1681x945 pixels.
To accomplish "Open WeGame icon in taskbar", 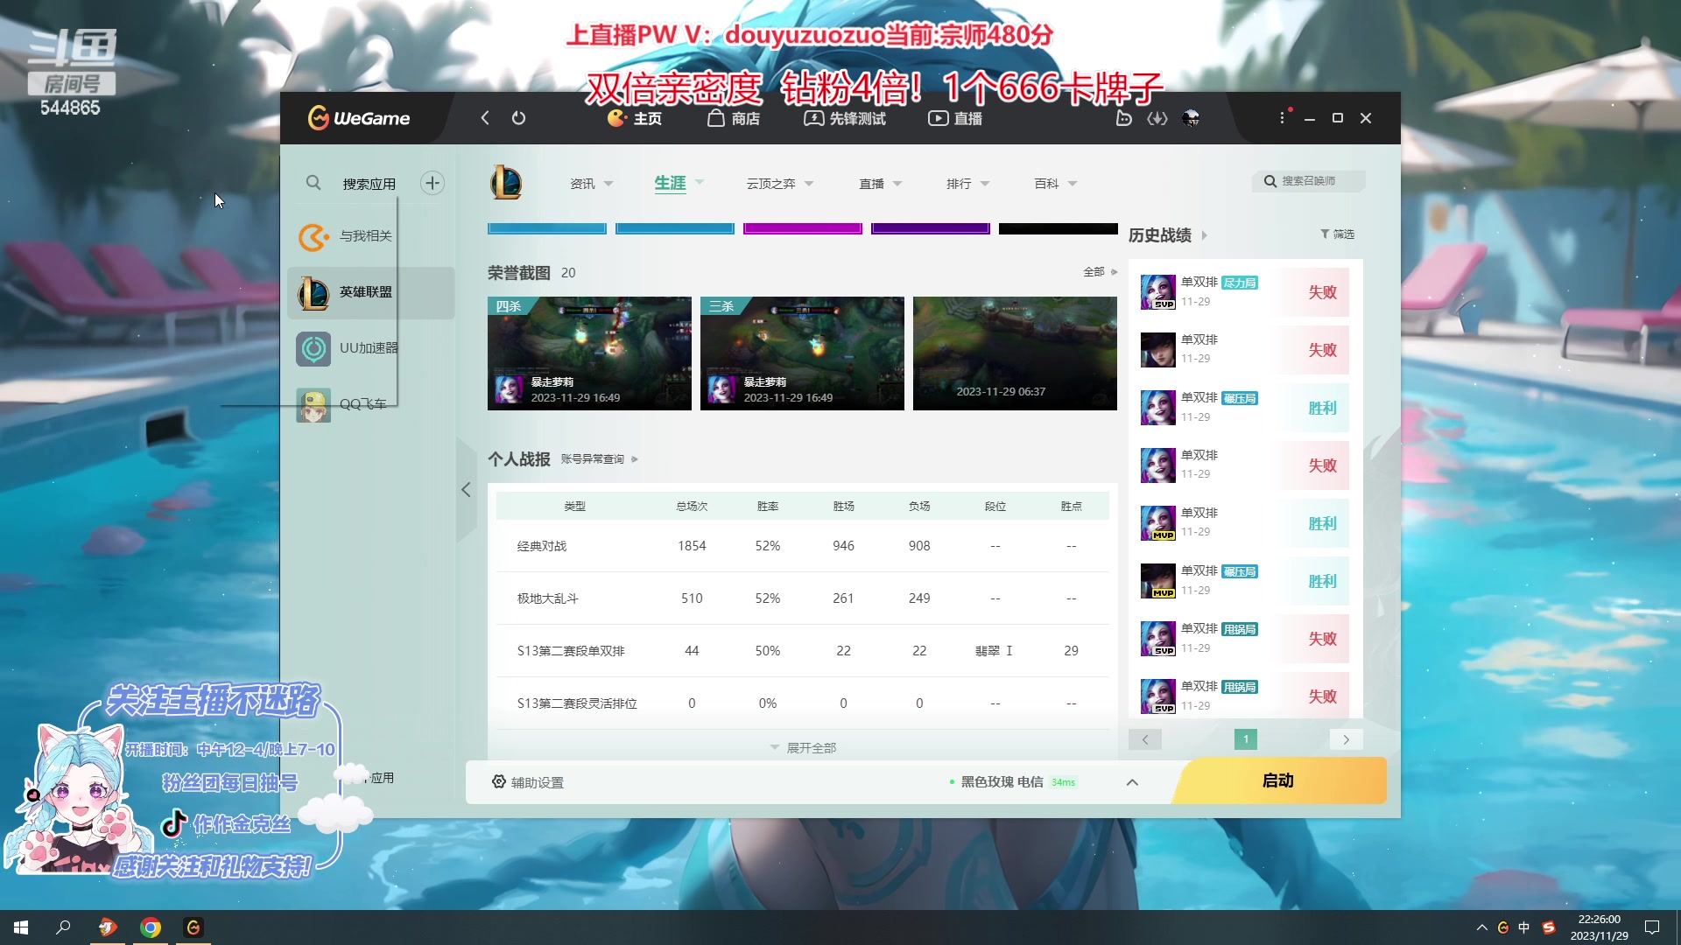I will pos(193,927).
